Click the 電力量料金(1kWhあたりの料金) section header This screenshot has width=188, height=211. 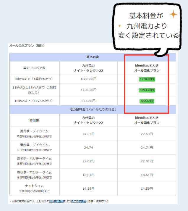pos(93,109)
